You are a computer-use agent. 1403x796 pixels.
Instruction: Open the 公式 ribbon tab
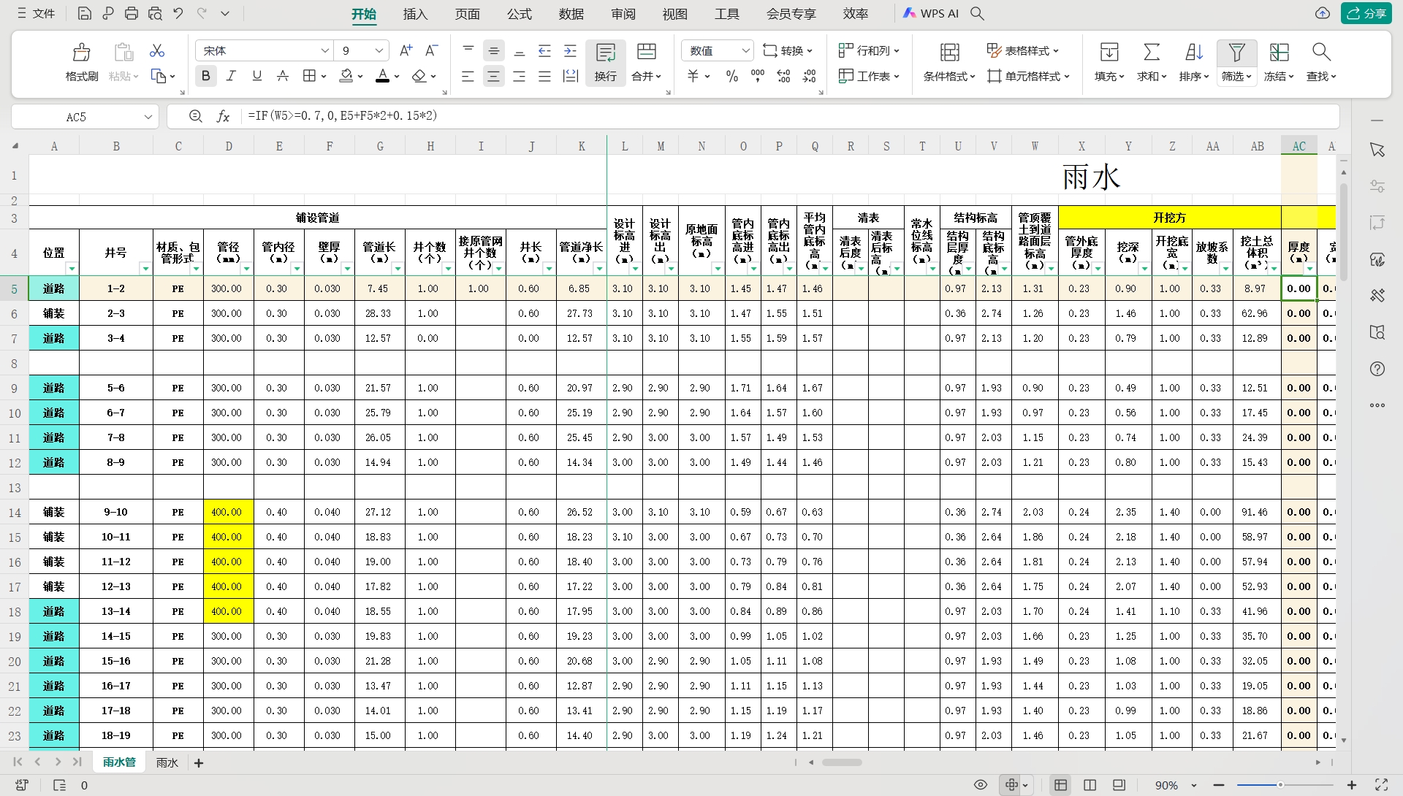coord(520,14)
